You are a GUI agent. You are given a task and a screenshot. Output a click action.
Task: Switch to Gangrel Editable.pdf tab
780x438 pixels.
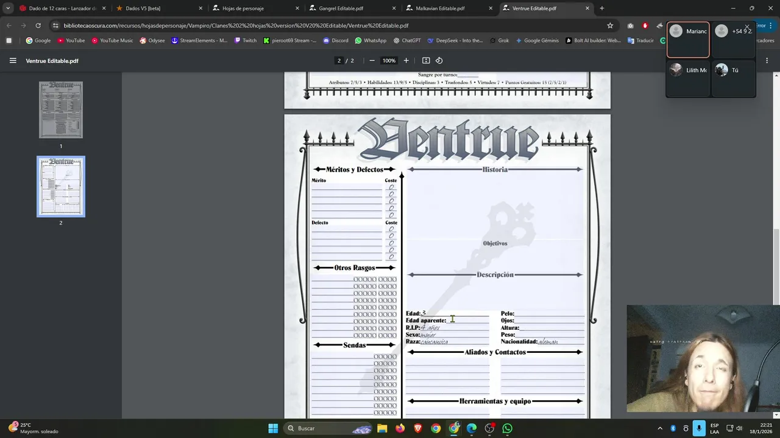[x=352, y=9]
